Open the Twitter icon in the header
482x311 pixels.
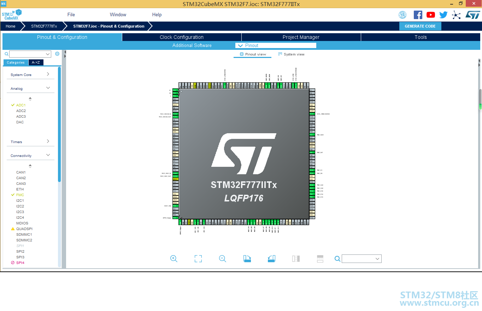(443, 15)
